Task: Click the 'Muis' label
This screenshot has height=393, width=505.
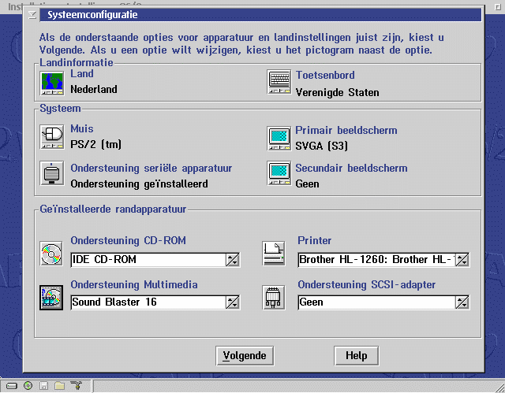Action: click(82, 129)
